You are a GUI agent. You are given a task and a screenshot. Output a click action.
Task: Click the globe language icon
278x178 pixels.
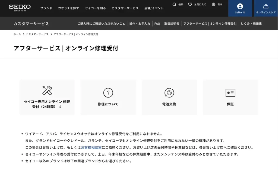213,4
